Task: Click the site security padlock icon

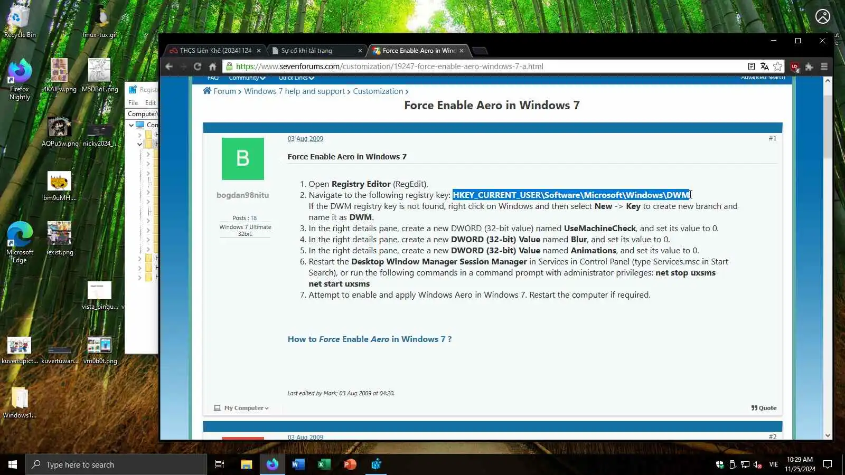Action: point(229,66)
